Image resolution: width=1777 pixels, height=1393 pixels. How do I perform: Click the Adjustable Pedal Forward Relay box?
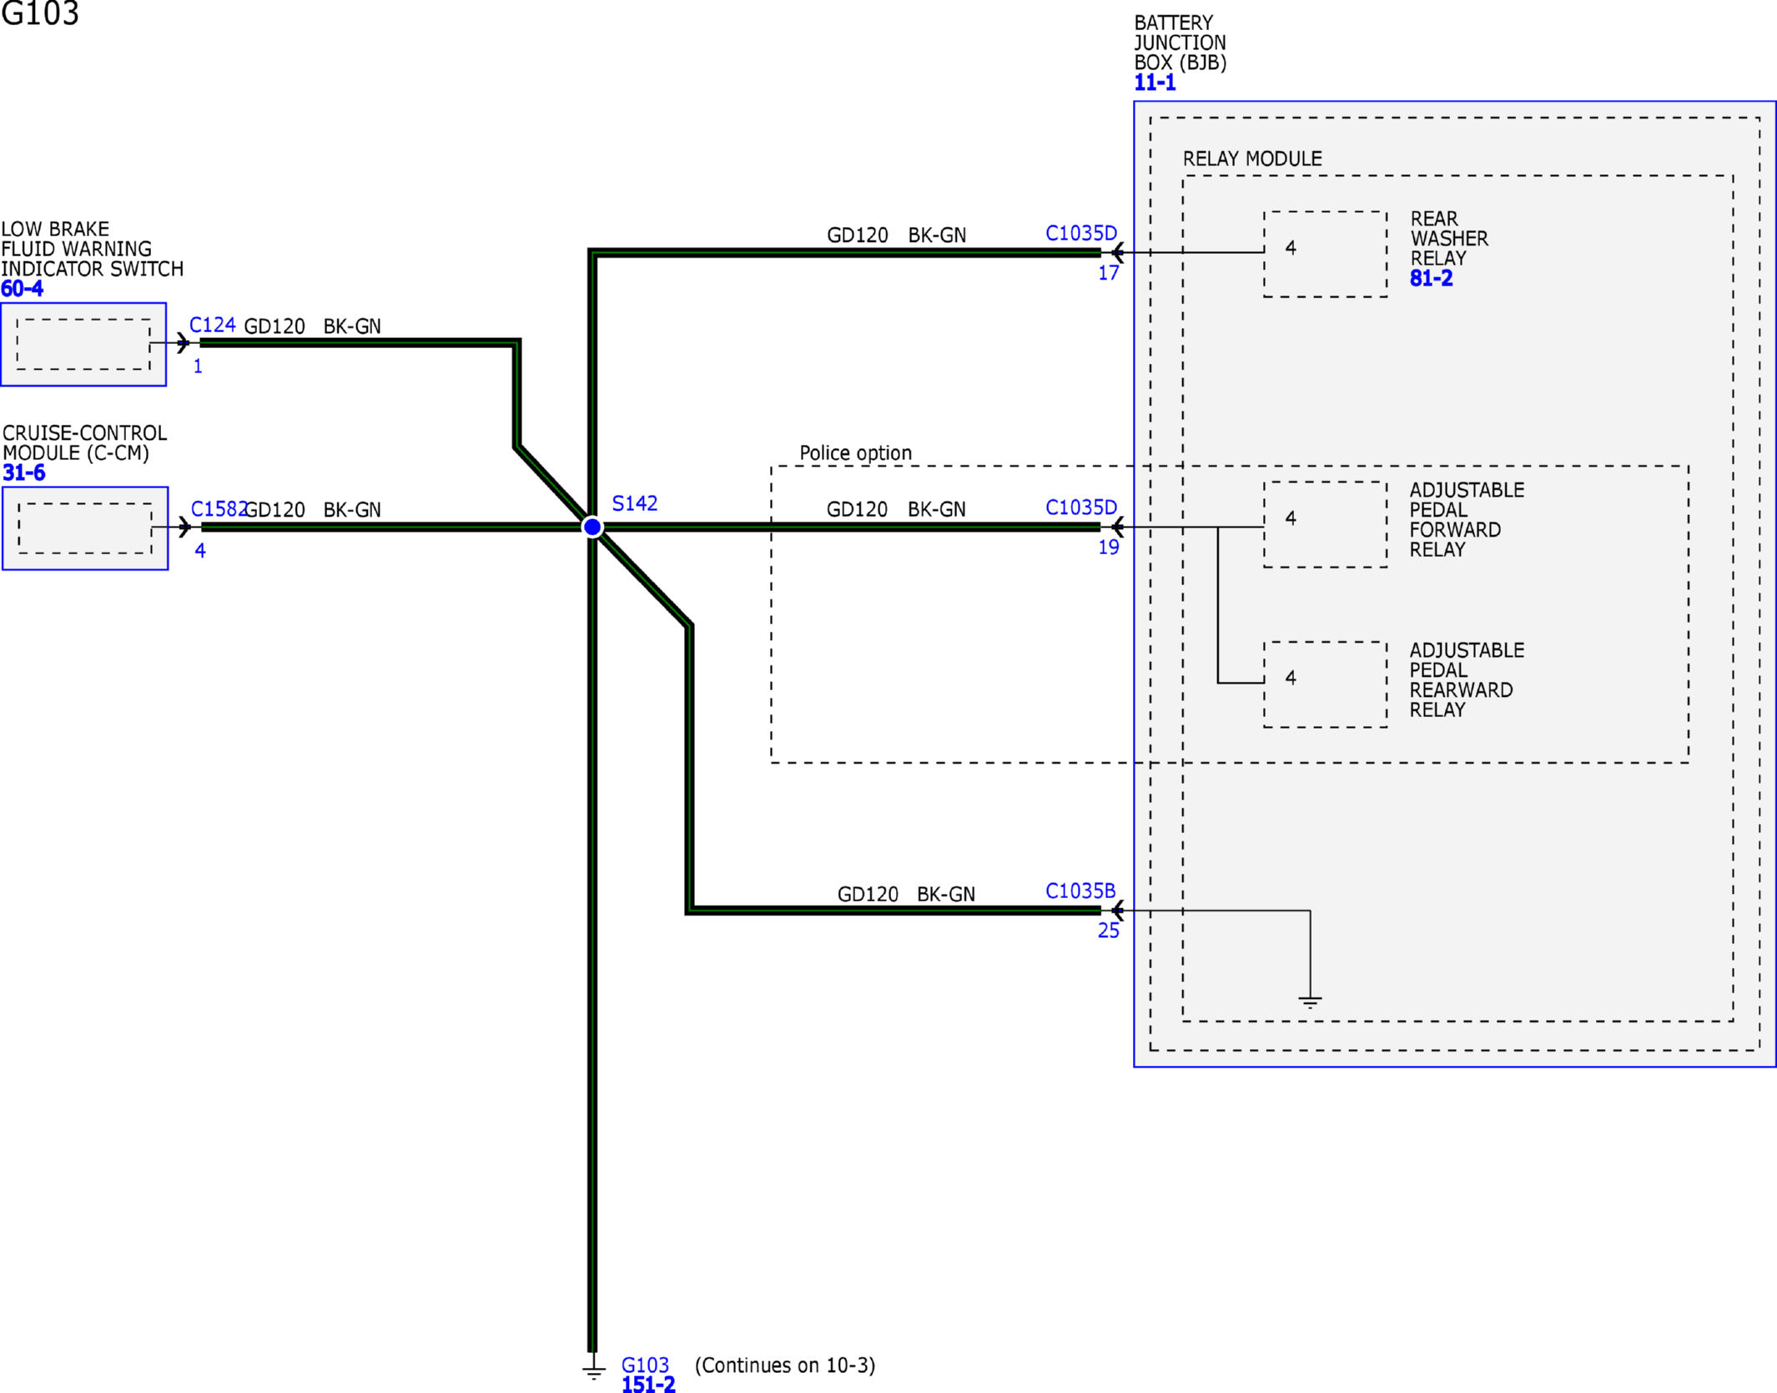point(1325,524)
